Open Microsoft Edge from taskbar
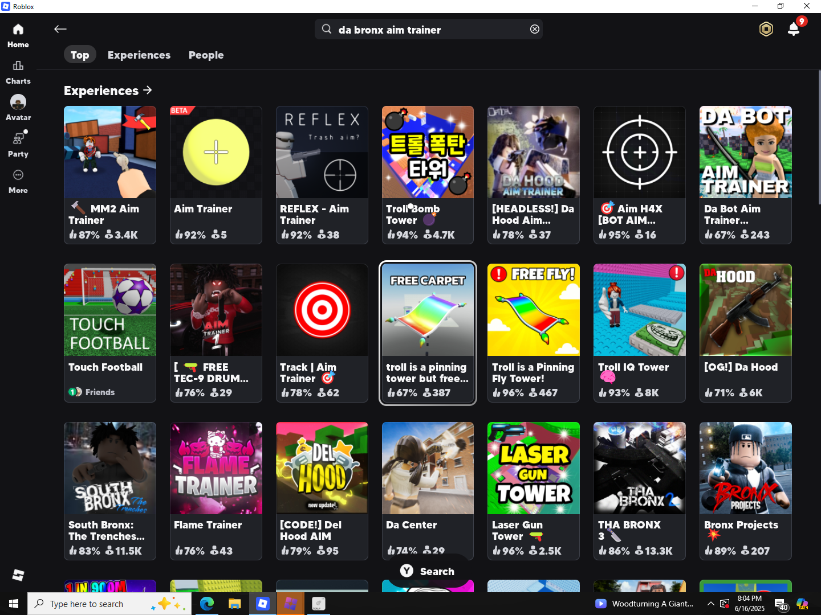Screen dimensions: 821x615 tap(206, 604)
